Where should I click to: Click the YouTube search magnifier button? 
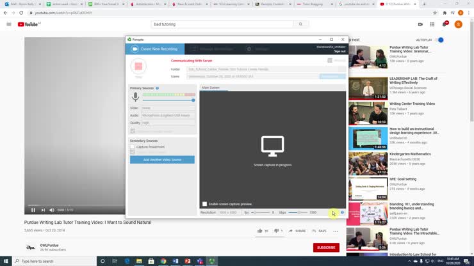[301, 24]
